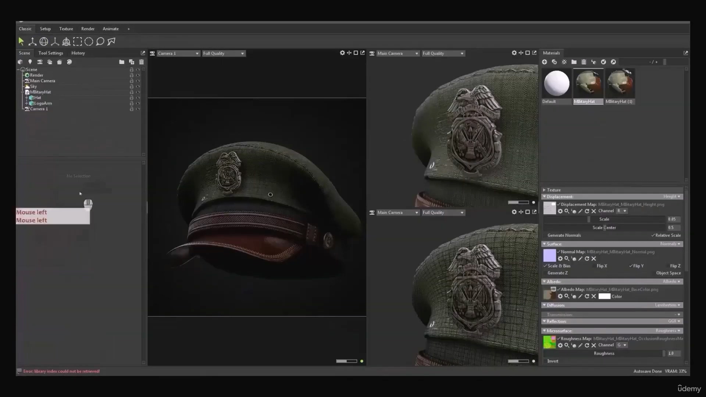Enable Flip X checkbox

pos(594,266)
